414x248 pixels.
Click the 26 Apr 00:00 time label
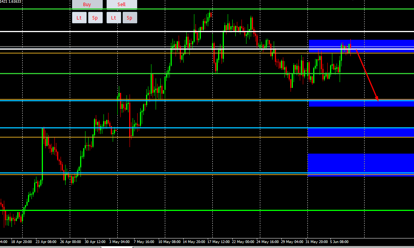coord(71,242)
